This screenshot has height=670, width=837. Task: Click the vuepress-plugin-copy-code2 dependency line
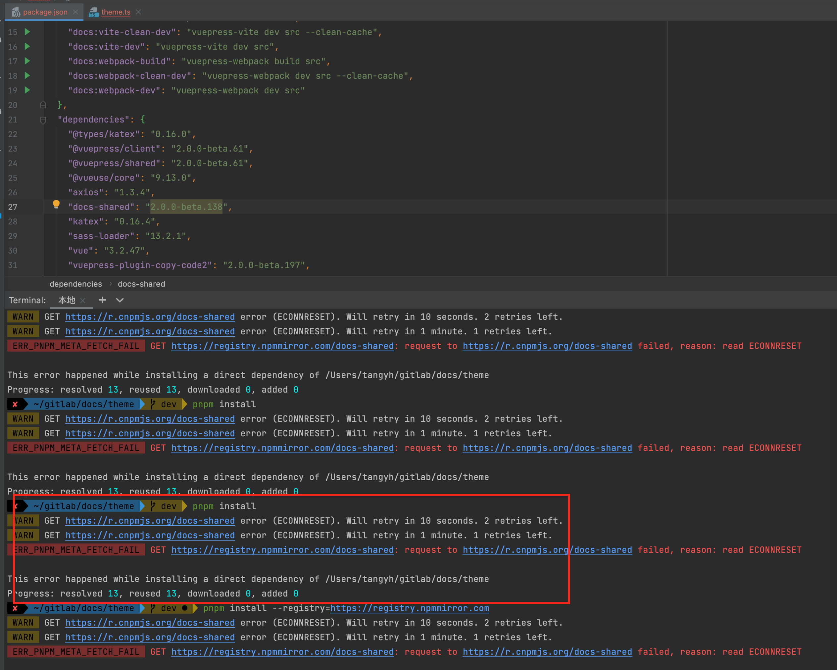[189, 265]
